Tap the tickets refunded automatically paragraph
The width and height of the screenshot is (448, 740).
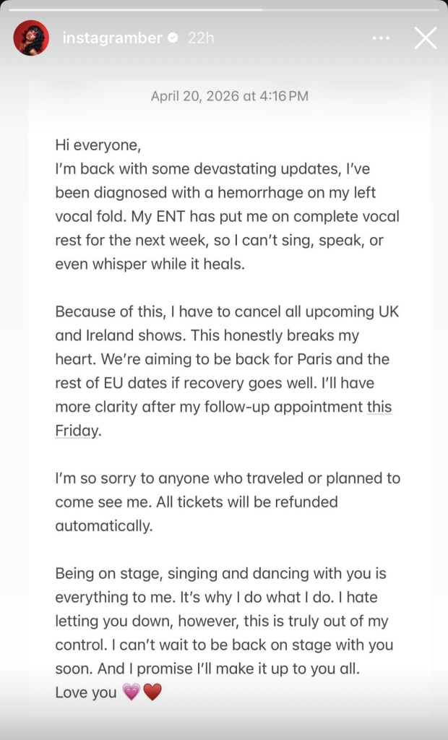point(228,502)
